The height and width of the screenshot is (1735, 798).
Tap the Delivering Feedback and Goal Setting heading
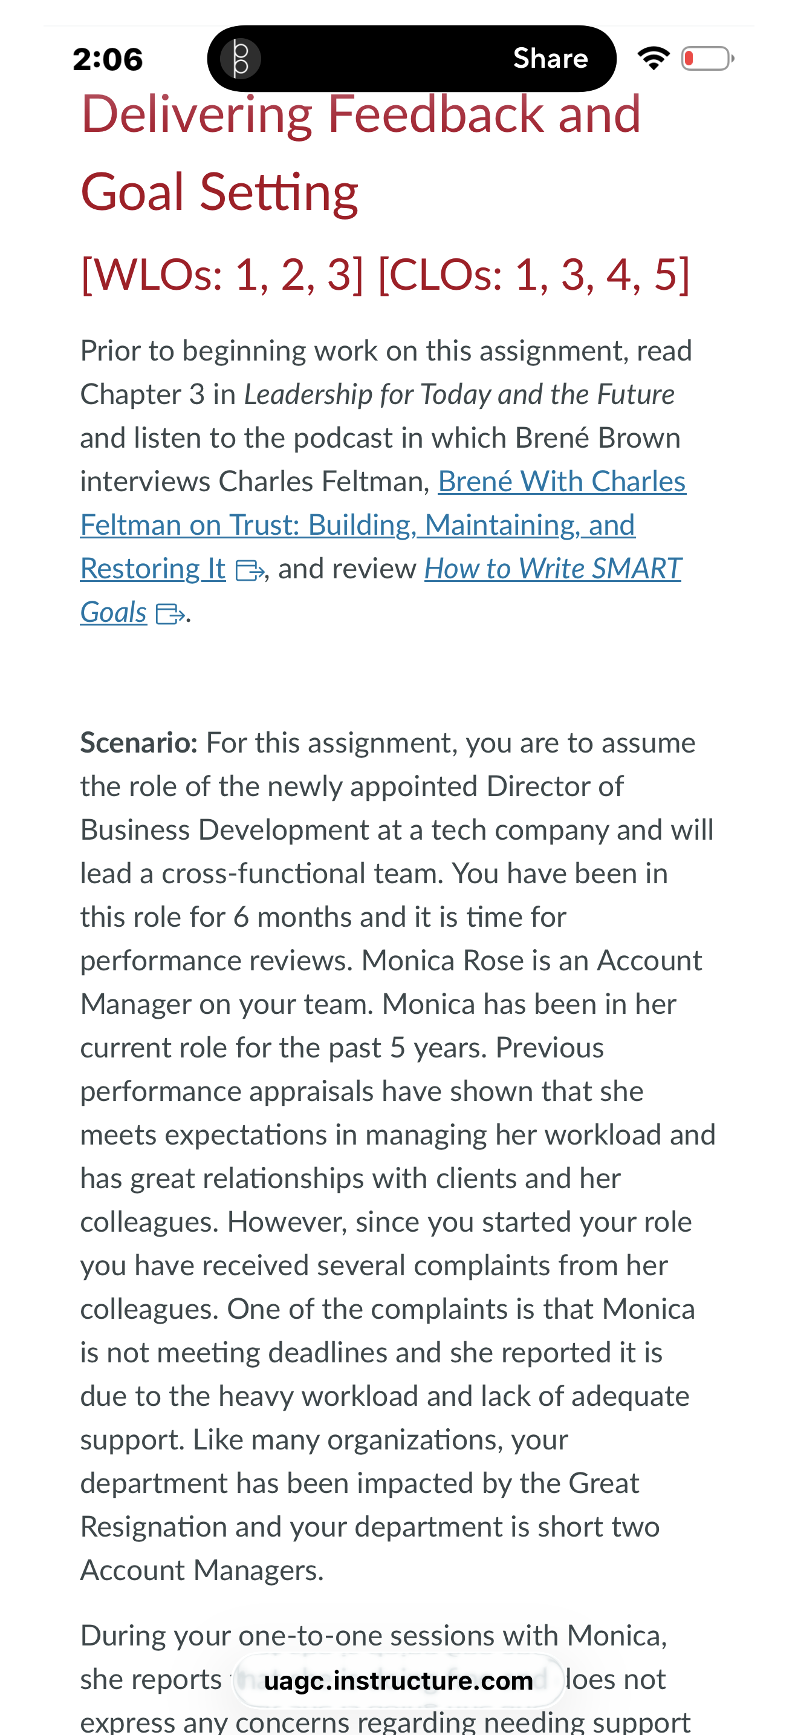pyautogui.click(x=361, y=153)
